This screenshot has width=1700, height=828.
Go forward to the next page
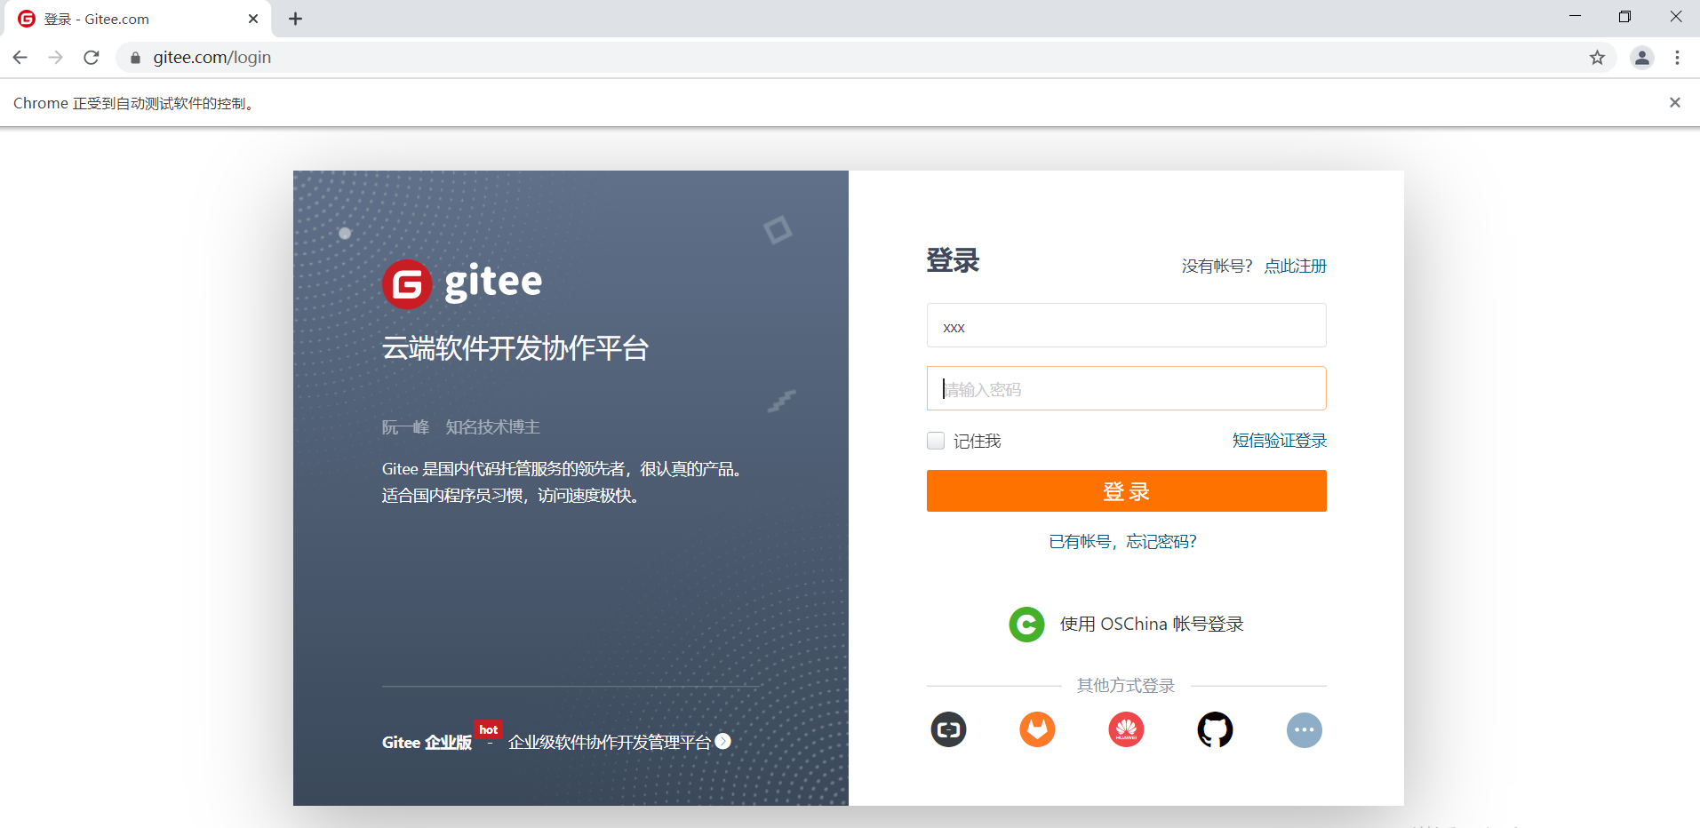point(56,58)
